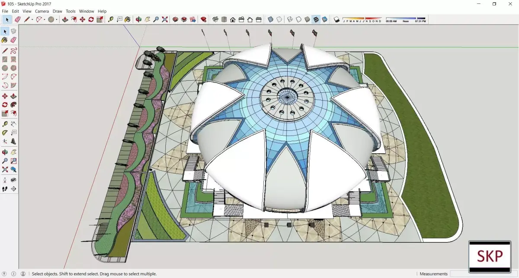Enable Shaded face style
Image resolution: width=519 pixels, height=278 pixels.
coord(307,19)
